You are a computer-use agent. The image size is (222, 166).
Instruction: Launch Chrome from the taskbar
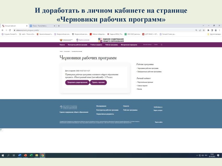(x=42, y=155)
